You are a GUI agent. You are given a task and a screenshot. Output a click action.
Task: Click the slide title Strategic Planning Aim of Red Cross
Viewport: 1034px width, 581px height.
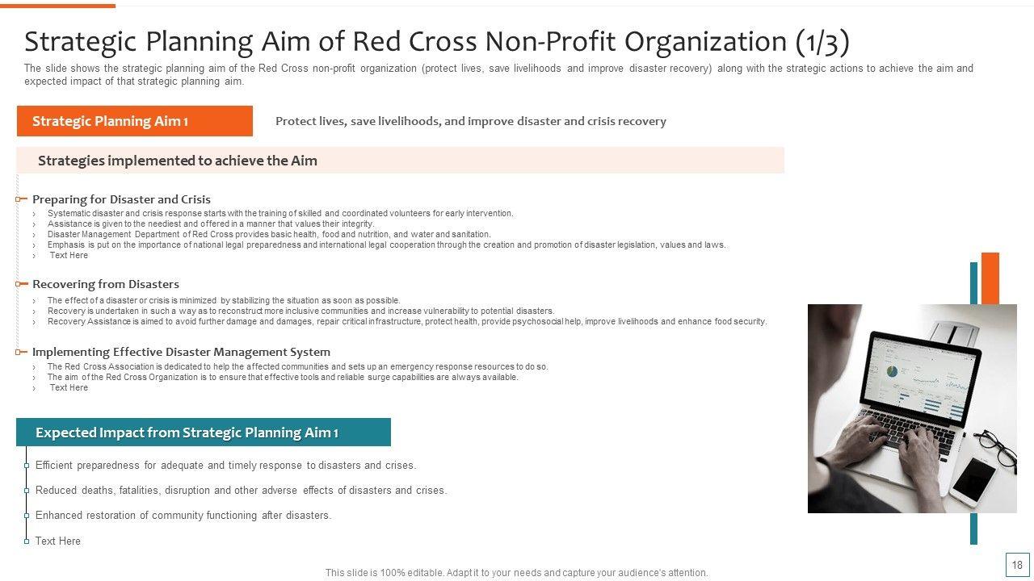(x=436, y=41)
